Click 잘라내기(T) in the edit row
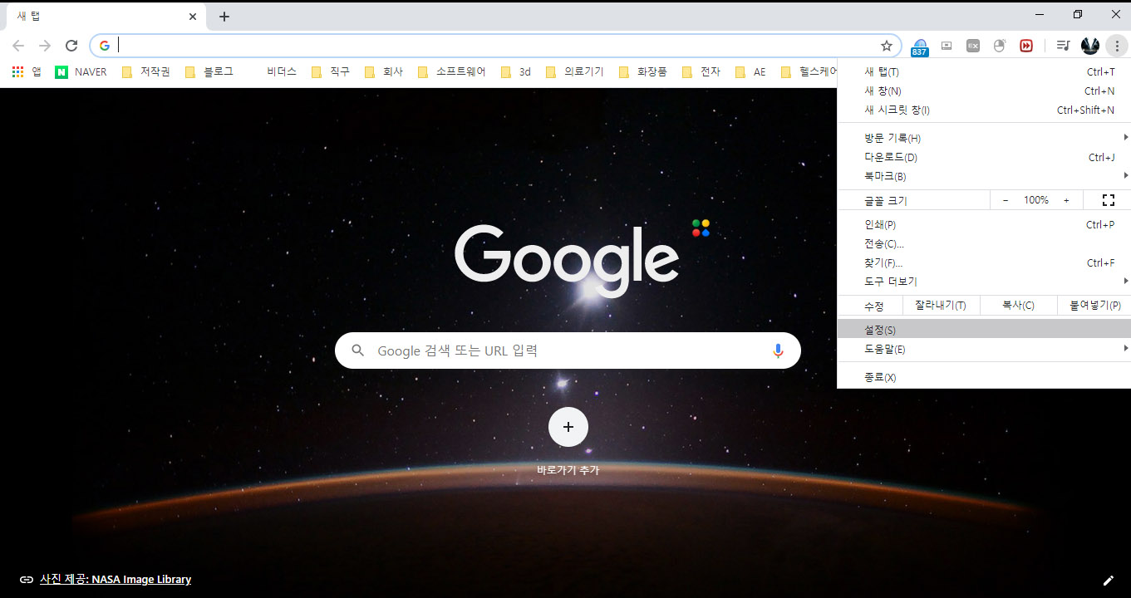 941,306
